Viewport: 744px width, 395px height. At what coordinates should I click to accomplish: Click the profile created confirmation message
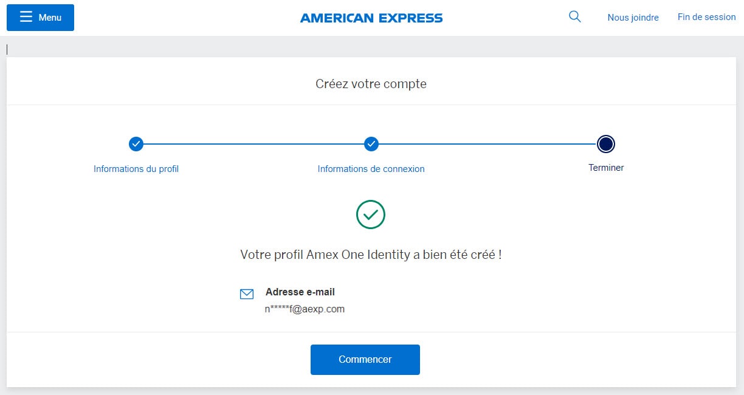pyautogui.click(x=371, y=255)
